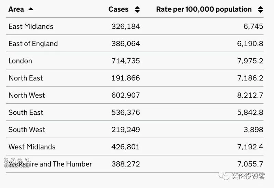Sort table by Area column arrow
The width and height of the screenshot is (274, 188).
[31, 9]
